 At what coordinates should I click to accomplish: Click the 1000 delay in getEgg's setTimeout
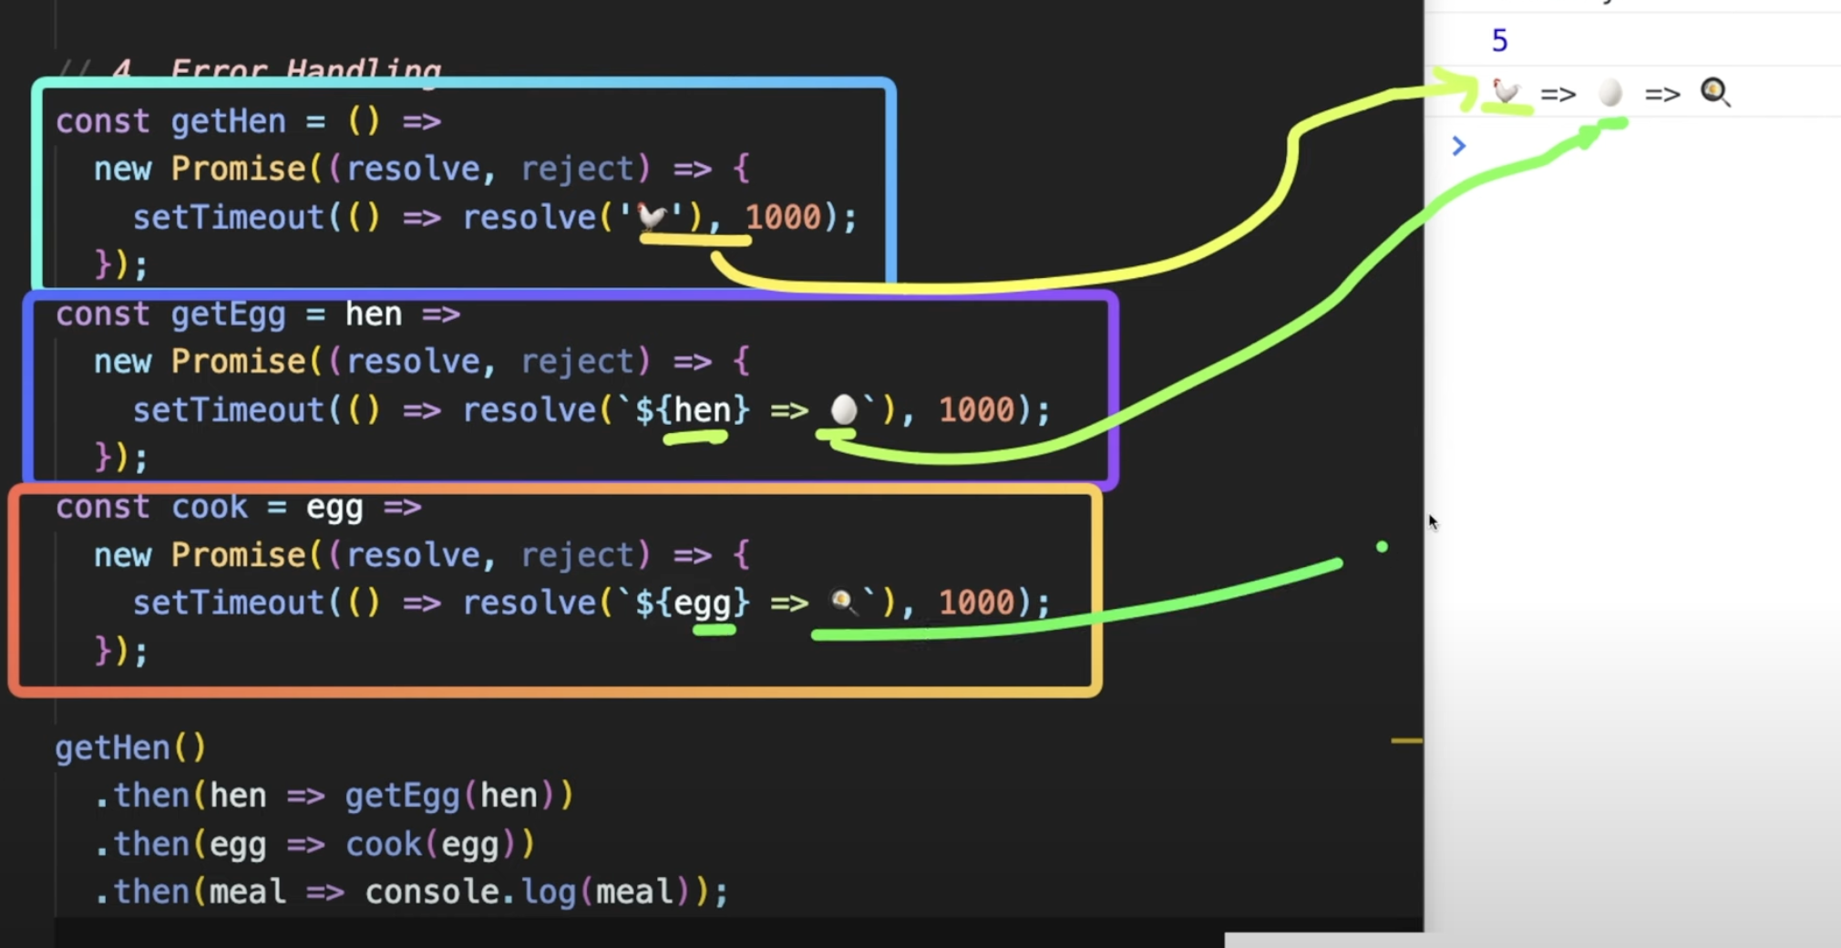pos(976,410)
